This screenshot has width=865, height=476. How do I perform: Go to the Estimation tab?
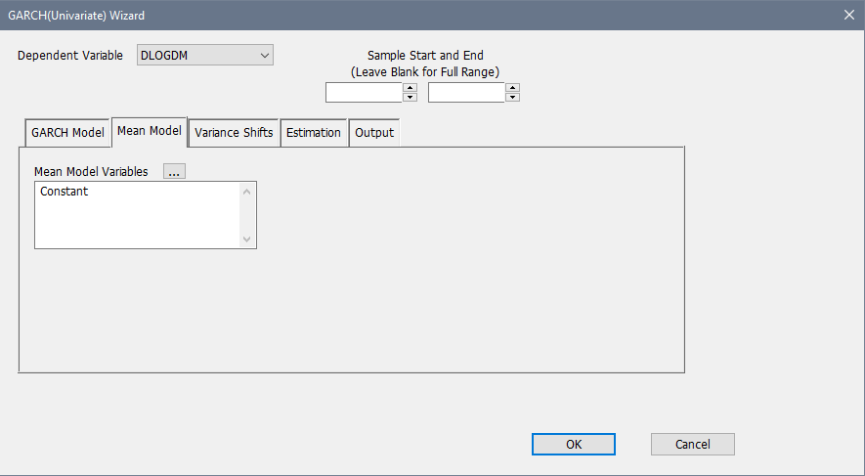coord(314,133)
